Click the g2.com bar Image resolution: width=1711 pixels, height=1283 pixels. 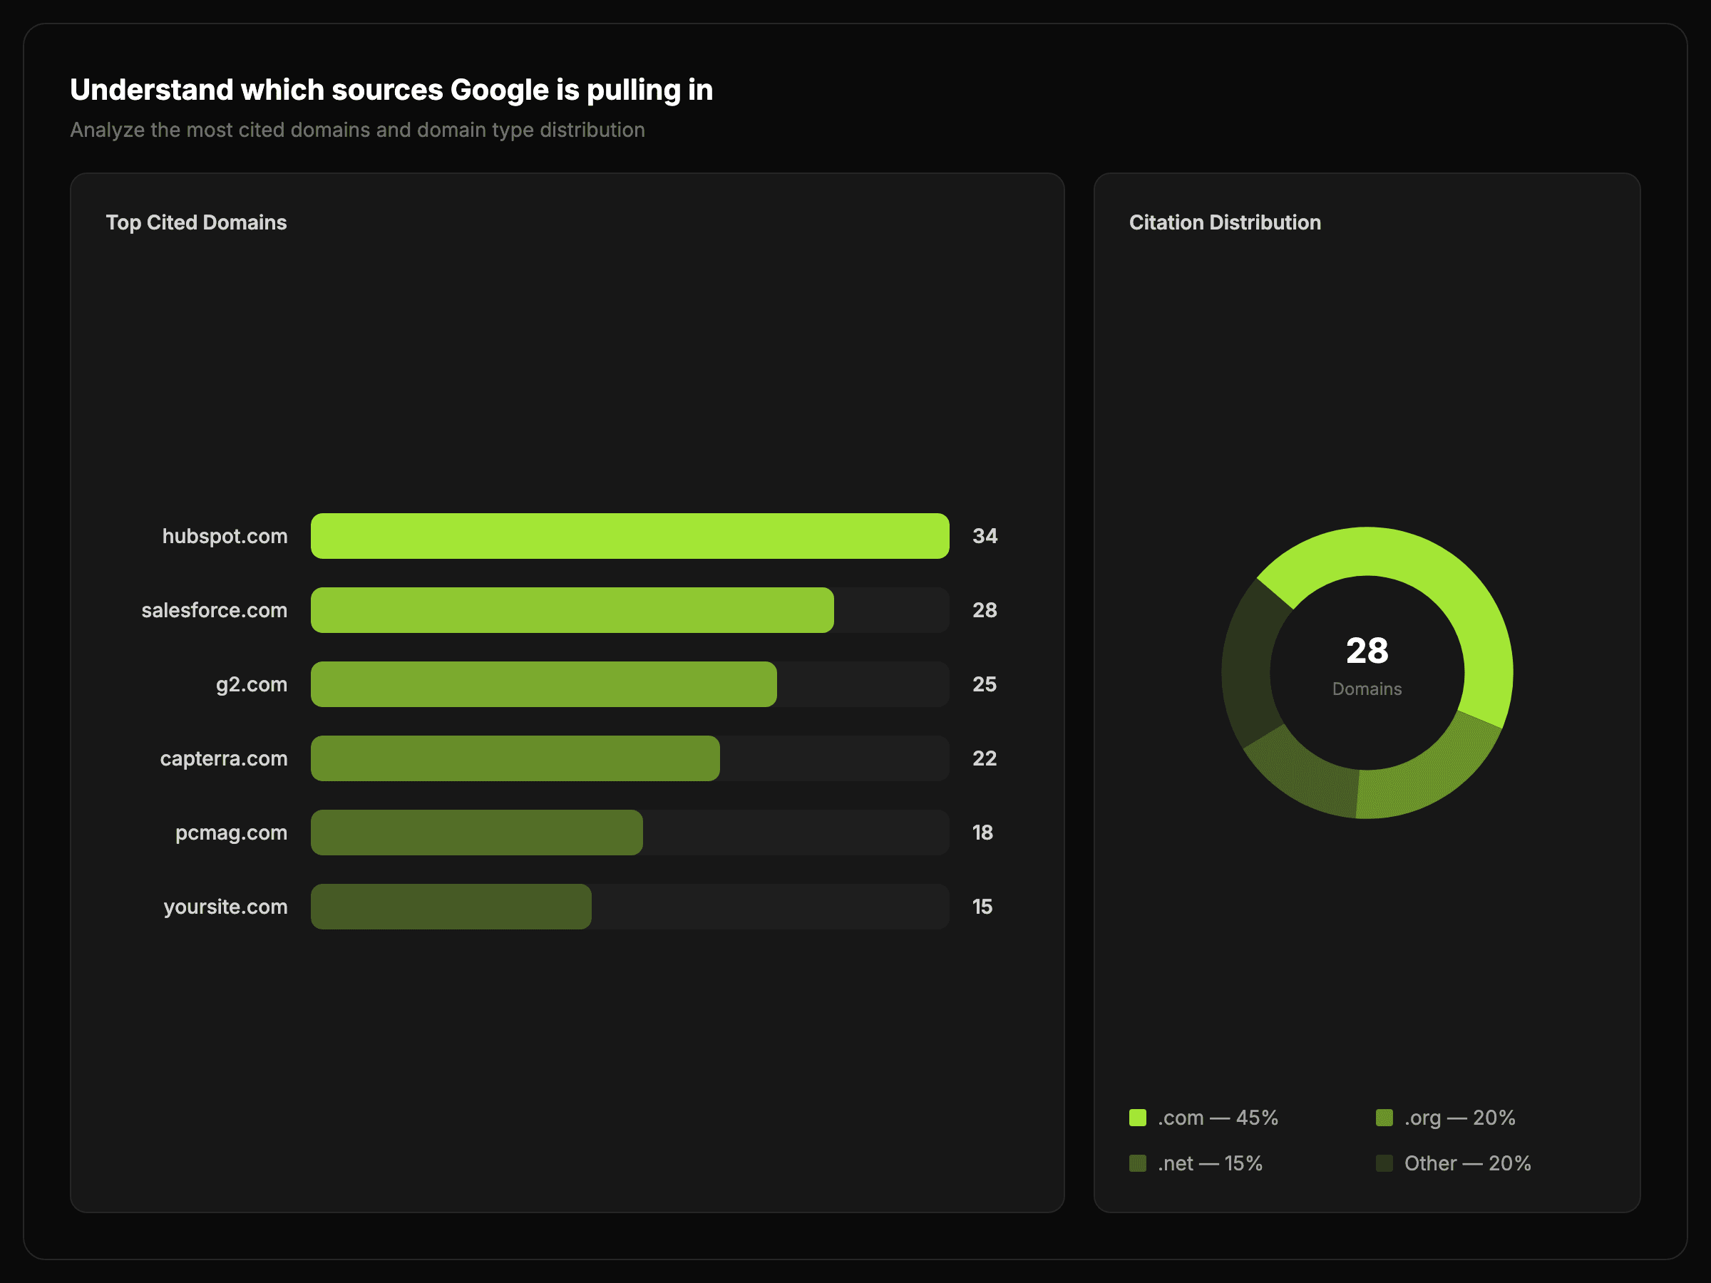(x=544, y=684)
